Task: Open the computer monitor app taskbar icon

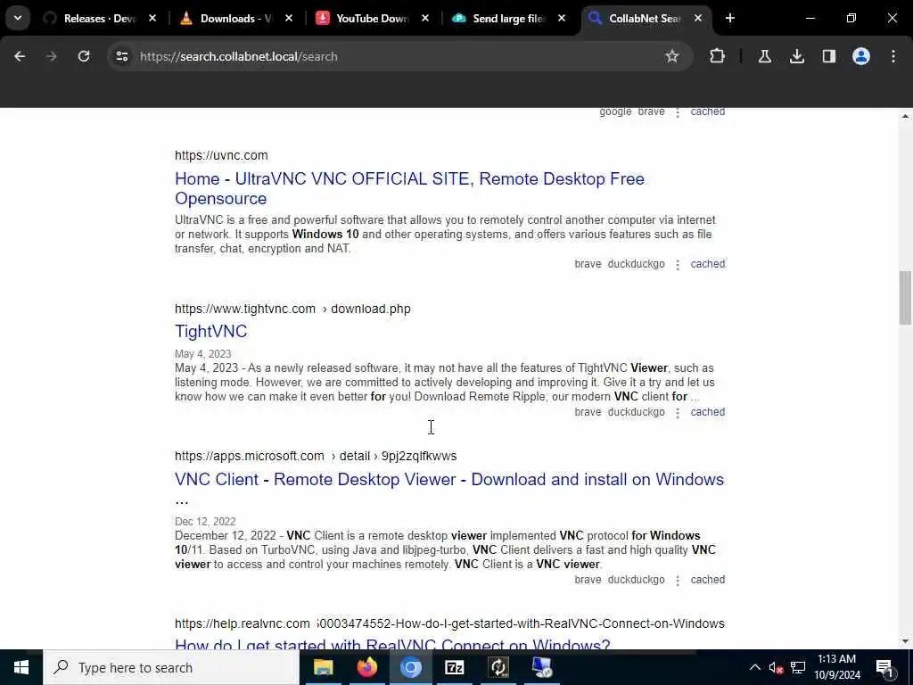Action: click(x=542, y=667)
